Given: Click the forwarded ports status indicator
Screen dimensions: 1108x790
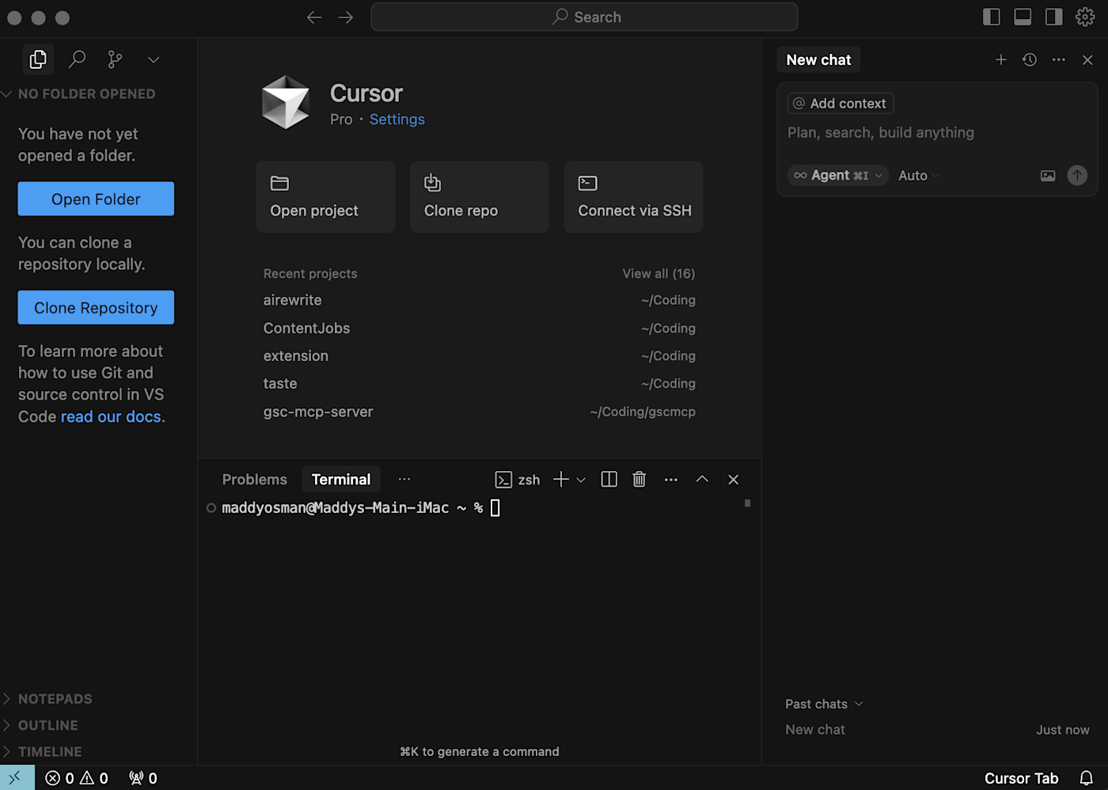Looking at the screenshot, I should (x=143, y=778).
